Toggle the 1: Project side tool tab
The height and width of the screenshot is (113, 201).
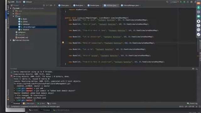pyautogui.click(x=8, y=10)
